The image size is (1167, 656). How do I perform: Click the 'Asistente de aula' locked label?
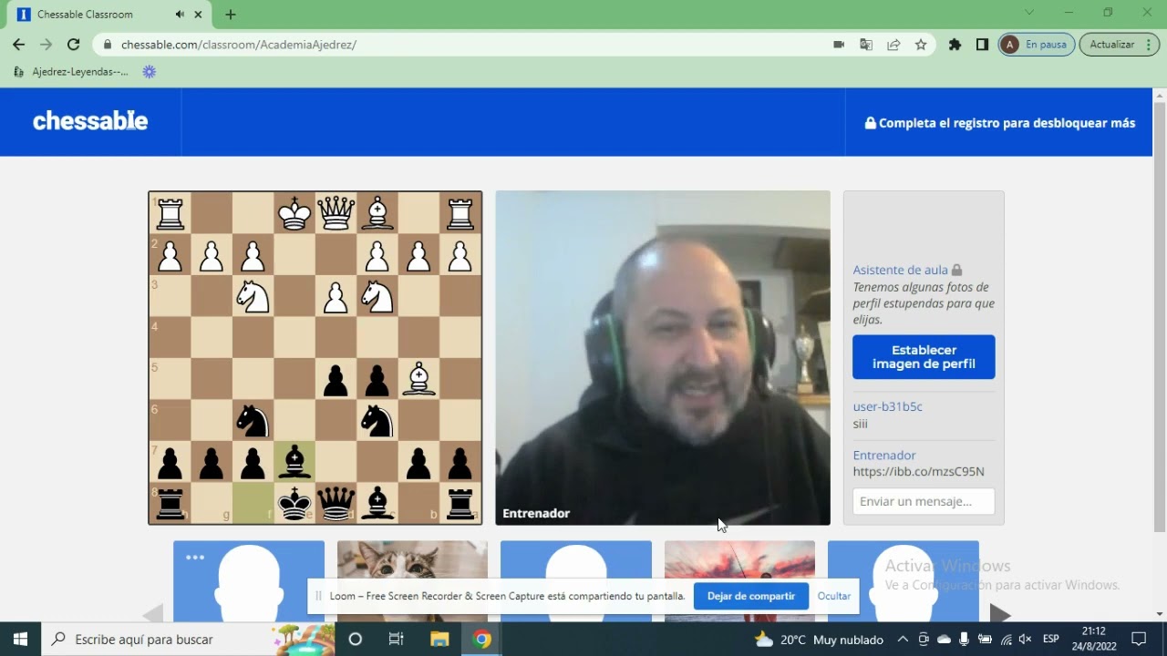907,270
